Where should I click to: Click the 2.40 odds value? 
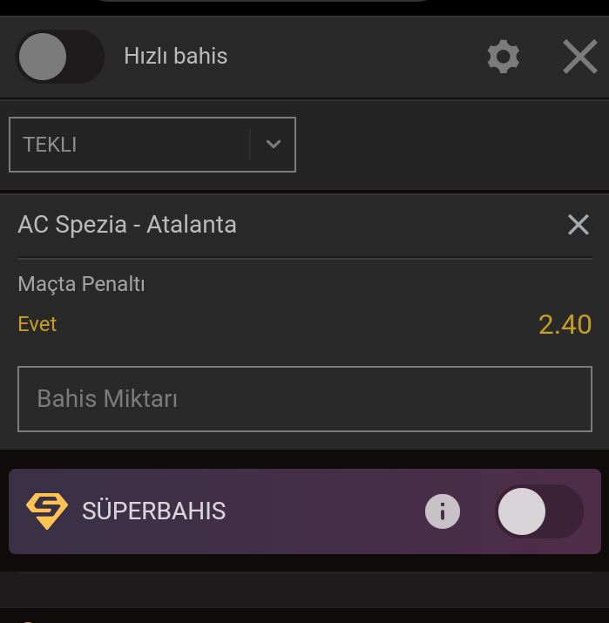point(565,325)
